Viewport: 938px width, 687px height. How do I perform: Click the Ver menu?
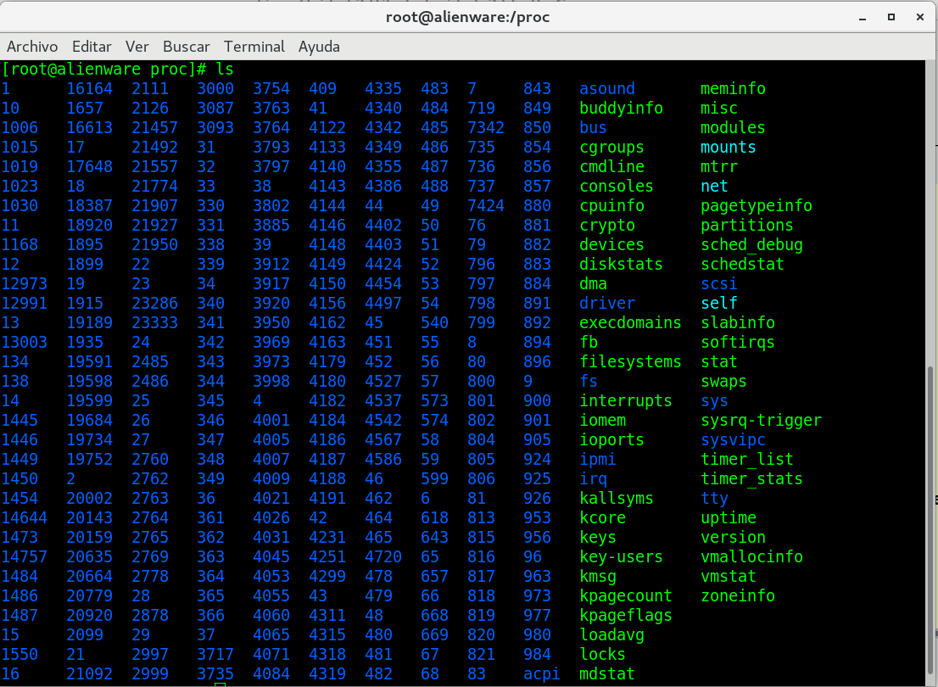tap(137, 47)
